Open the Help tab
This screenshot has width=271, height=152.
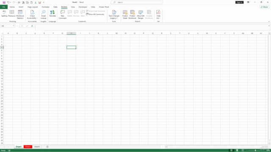[93, 7]
